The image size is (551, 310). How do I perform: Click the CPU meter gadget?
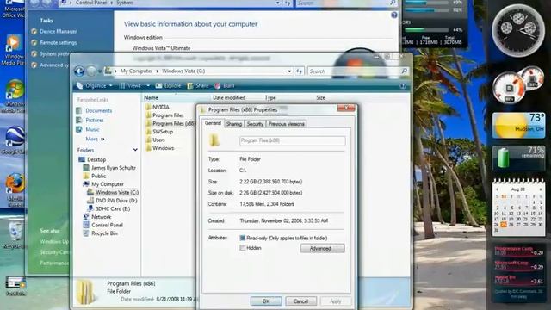[x=518, y=84]
